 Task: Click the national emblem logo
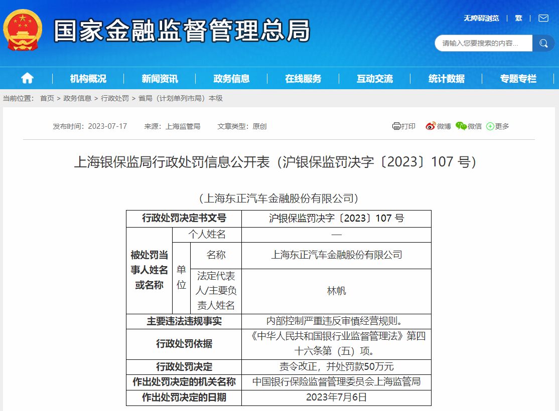tap(24, 31)
